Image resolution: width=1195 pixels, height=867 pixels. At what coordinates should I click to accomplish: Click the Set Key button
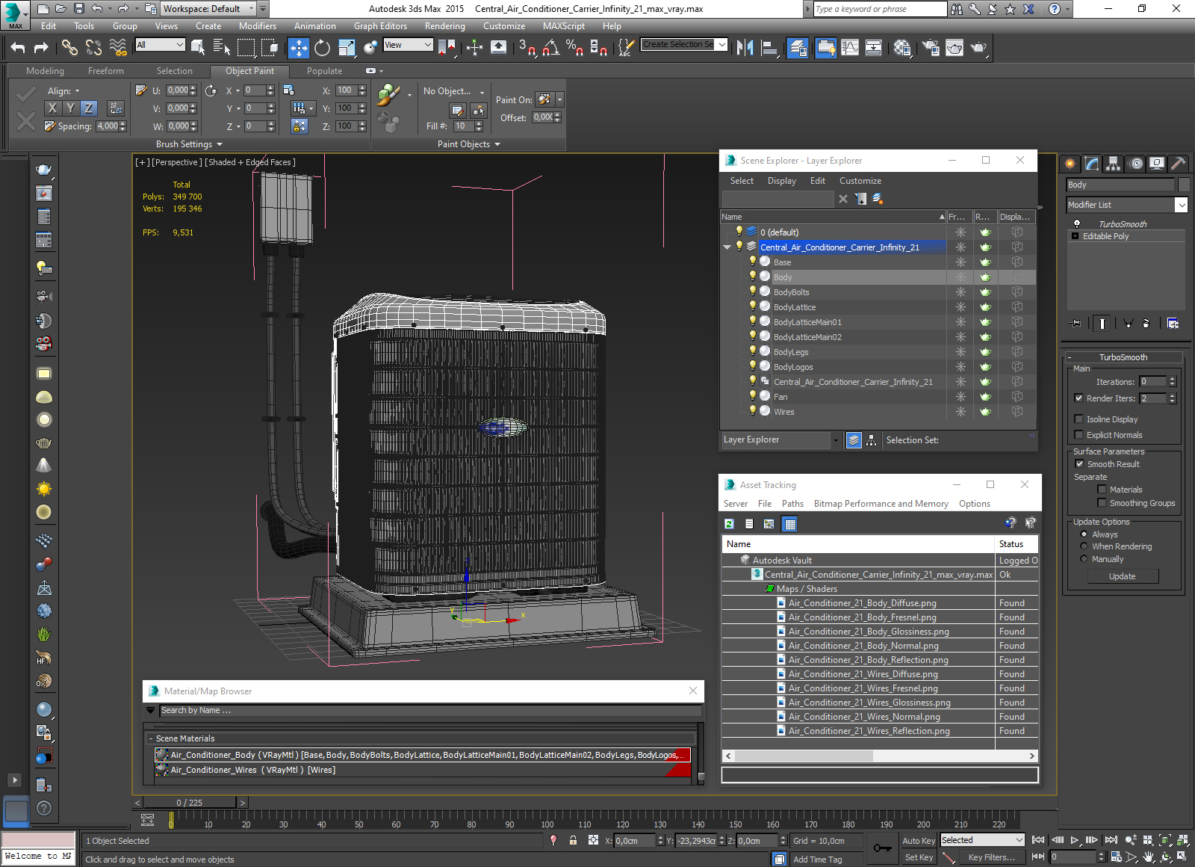(919, 857)
